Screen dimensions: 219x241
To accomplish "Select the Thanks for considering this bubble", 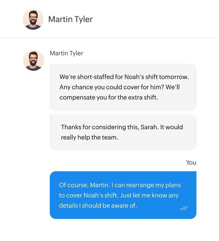I will point(123,132).
